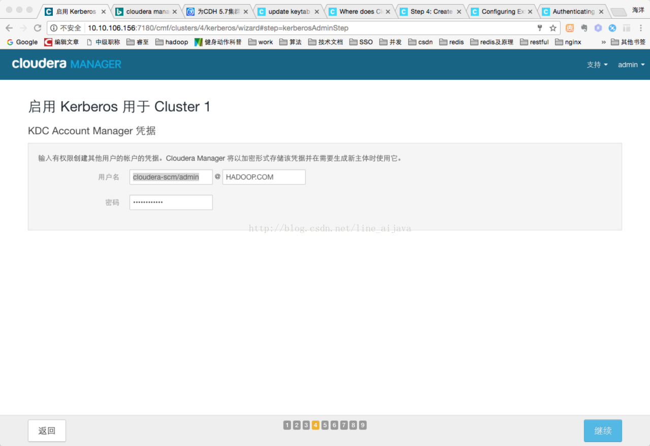Open the 中级职称 bookmark

click(x=103, y=42)
